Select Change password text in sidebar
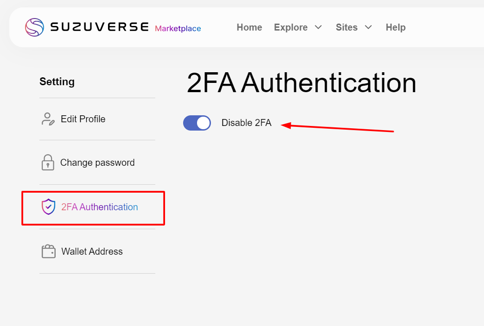 [97, 163]
